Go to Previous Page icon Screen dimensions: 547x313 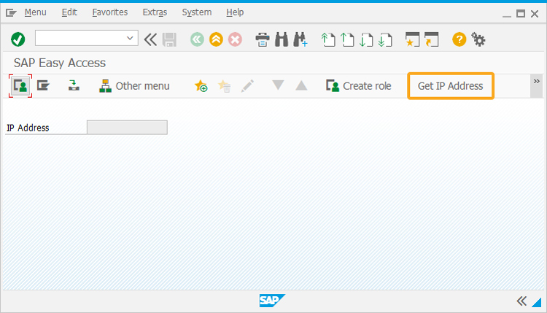coord(347,39)
